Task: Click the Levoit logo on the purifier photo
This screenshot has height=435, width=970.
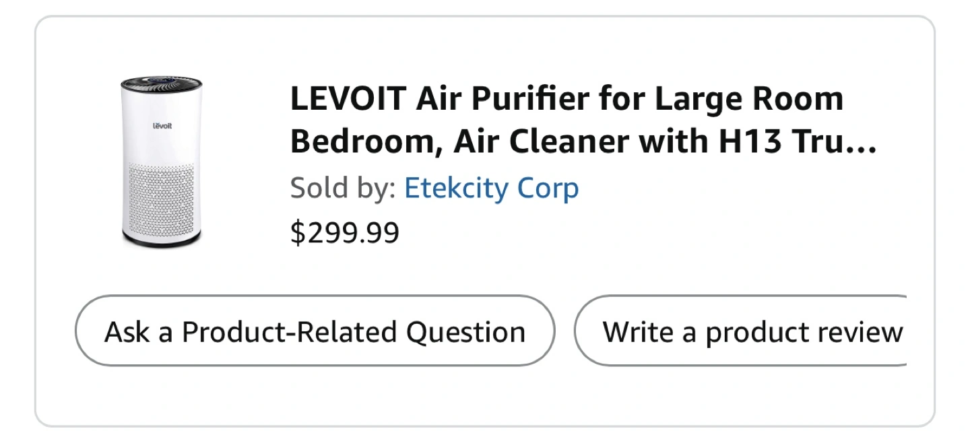Action: point(162,125)
